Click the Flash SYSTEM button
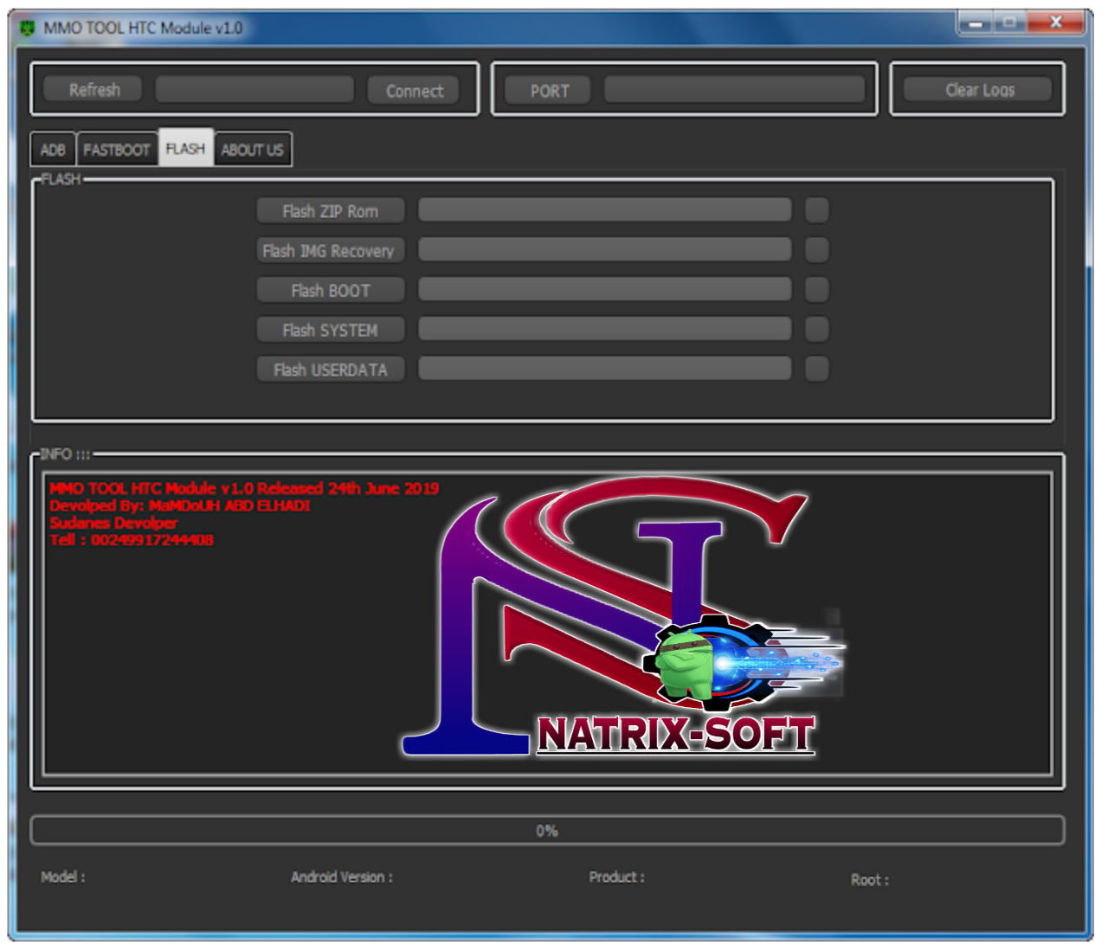 coord(331,330)
